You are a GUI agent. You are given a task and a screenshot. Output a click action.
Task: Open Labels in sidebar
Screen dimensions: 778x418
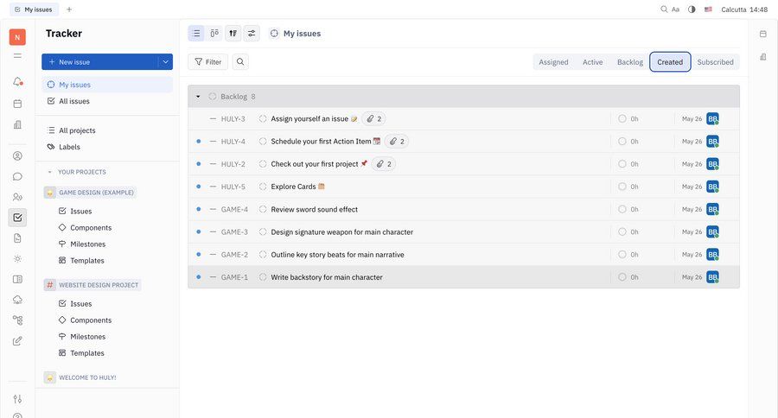pos(107,147)
